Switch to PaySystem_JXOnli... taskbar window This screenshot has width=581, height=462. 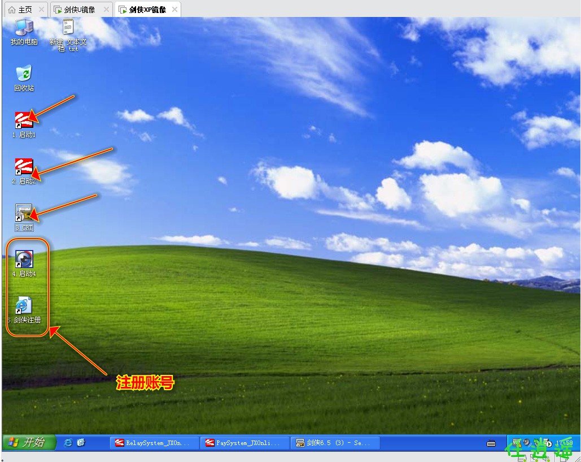pos(245,443)
